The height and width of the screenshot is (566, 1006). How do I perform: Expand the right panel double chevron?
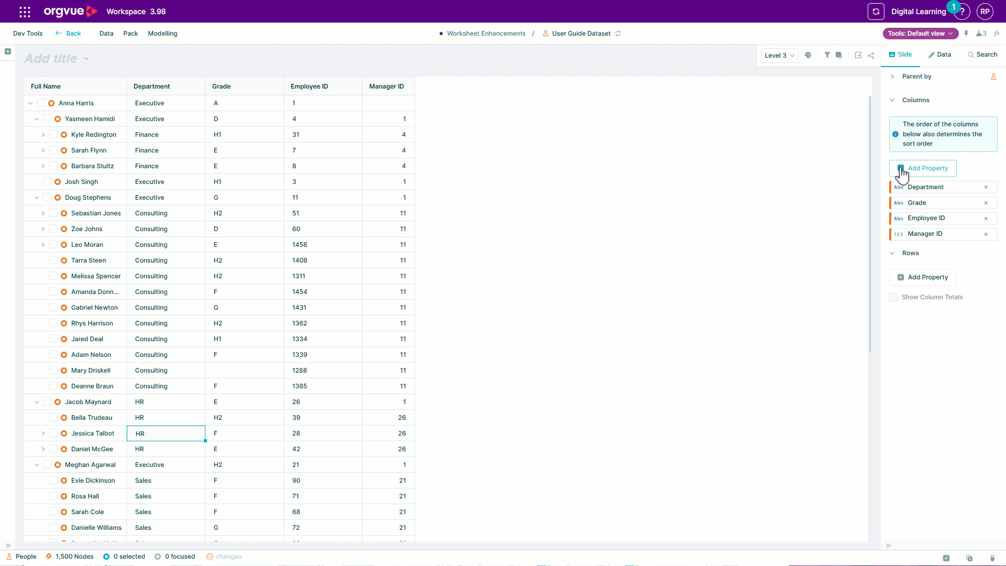pos(889,546)
